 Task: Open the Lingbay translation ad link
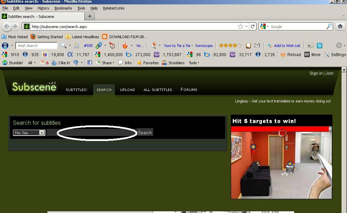pos(283,101)
